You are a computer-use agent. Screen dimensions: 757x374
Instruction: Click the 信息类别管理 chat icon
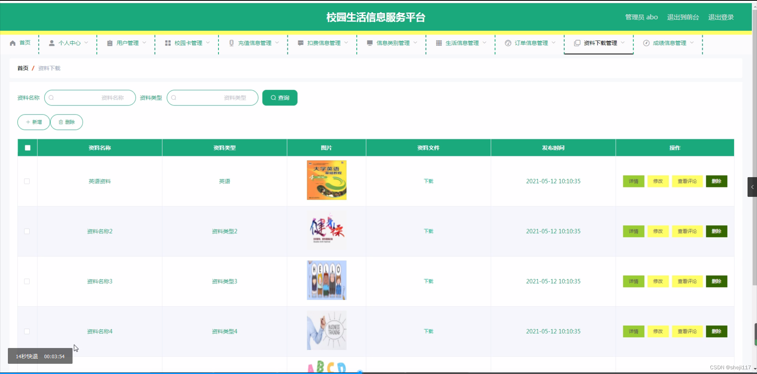[x=369, y=43]
